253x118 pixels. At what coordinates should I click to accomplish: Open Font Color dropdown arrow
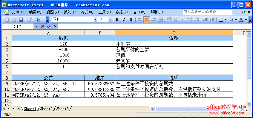[246, 20]
